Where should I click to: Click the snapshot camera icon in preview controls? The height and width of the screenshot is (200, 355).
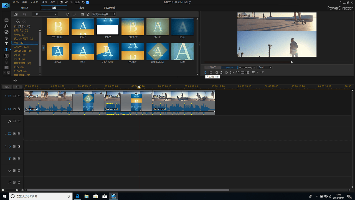237,72
